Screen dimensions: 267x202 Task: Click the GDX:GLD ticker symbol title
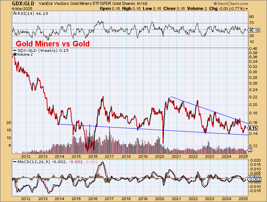pos(23,3)
